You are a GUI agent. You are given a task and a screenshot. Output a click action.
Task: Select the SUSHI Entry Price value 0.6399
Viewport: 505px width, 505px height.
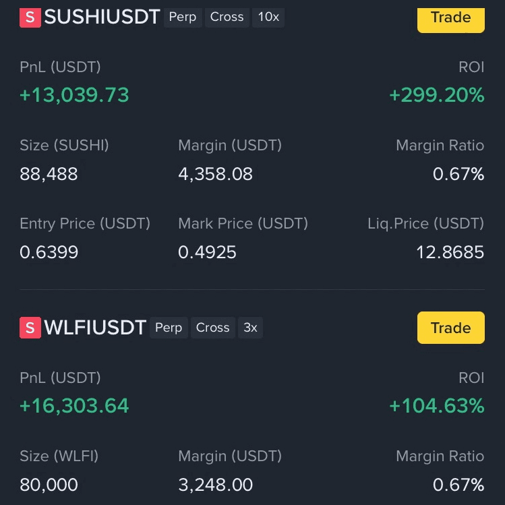(x=49, y=252)
